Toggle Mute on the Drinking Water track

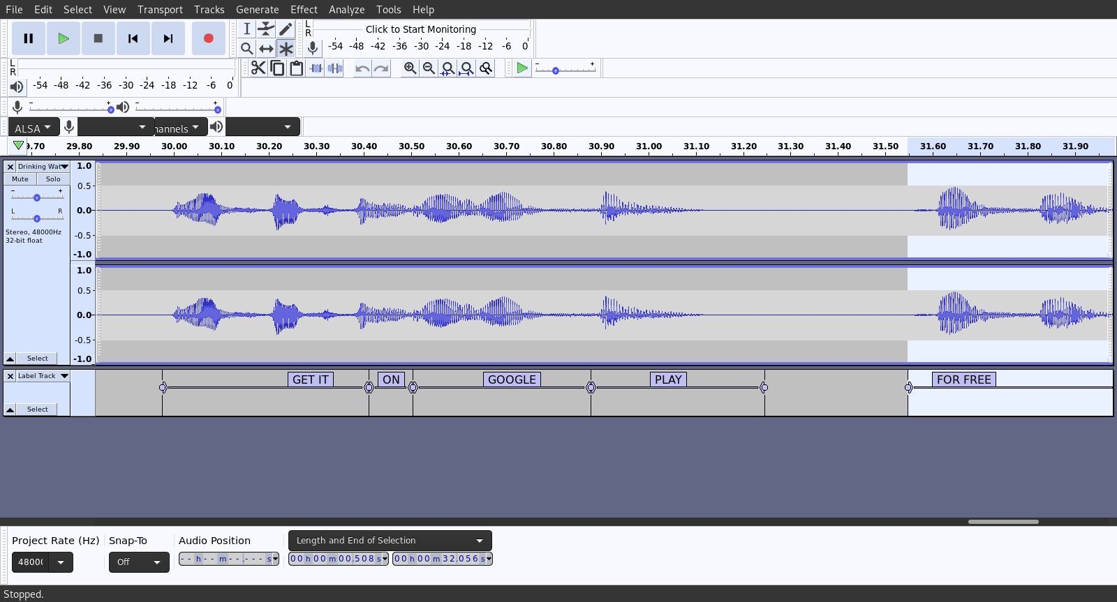click(20, 179)
